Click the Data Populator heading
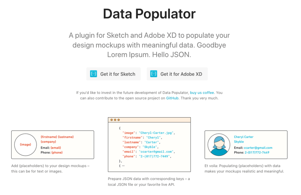This screenshot has height=195, width=301. point(149,14)
